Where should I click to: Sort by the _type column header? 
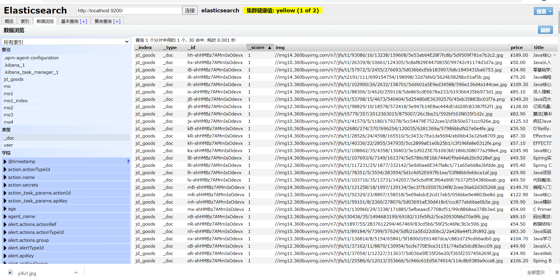(174, 47)
